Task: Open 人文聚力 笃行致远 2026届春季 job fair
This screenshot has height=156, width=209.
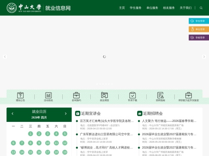Action: (x=169, y=121)
